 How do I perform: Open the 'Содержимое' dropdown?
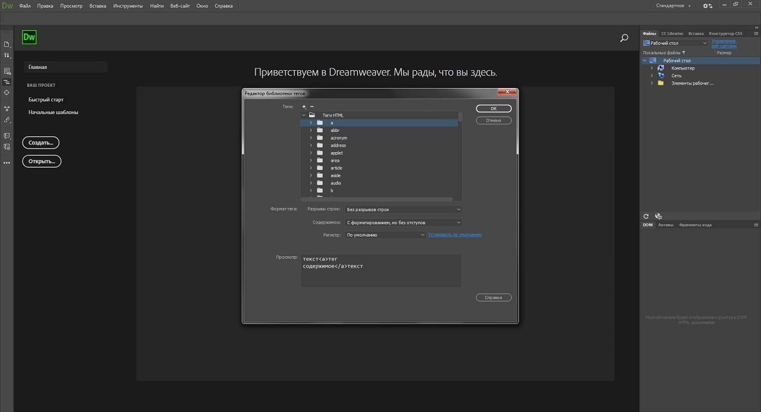(x=403, y=222)
